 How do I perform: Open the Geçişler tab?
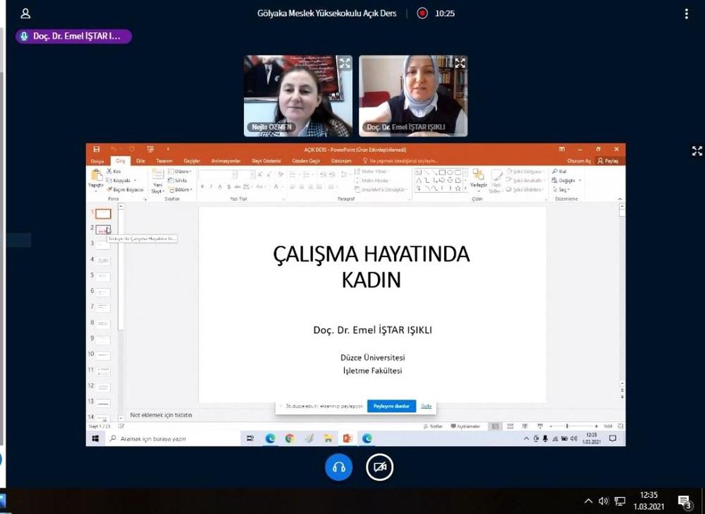pyautogui.click(x=192, y=161)
